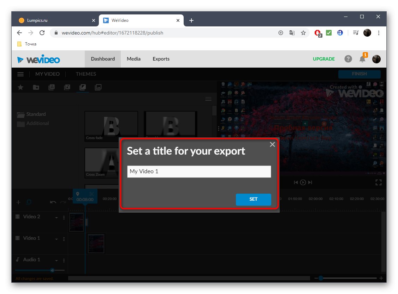Click the UPGRADE link
The width and height of the screenshot is (398, 294).
point(323,59)
